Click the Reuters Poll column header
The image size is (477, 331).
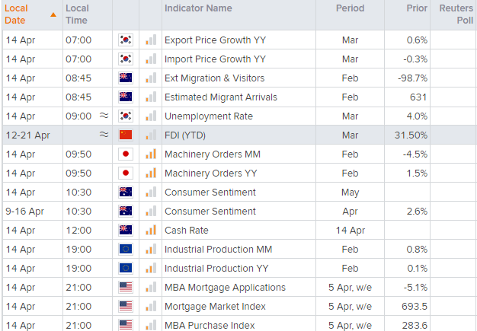click(x=456, y=14)
